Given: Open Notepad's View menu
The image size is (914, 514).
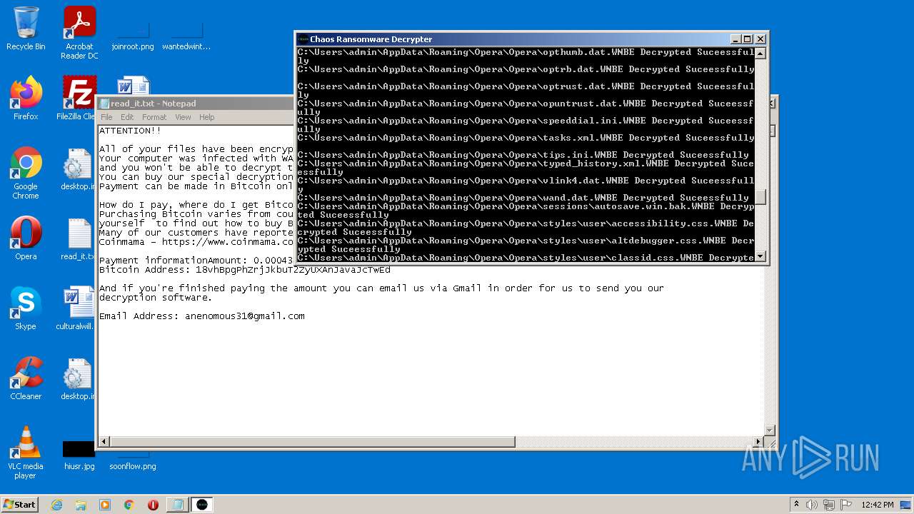Looking at the screenshot, I should click(x=184, y=117).
